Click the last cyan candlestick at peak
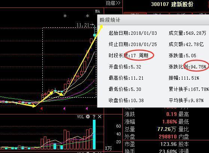Viewport: 209px width, 153px height. point(94,35)
